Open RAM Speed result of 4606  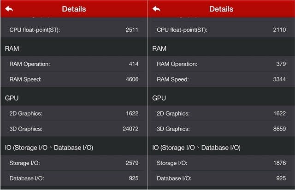tap(74, 79)
